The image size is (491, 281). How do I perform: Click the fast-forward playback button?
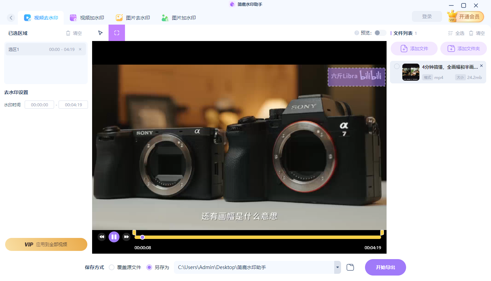pos(126,237)
